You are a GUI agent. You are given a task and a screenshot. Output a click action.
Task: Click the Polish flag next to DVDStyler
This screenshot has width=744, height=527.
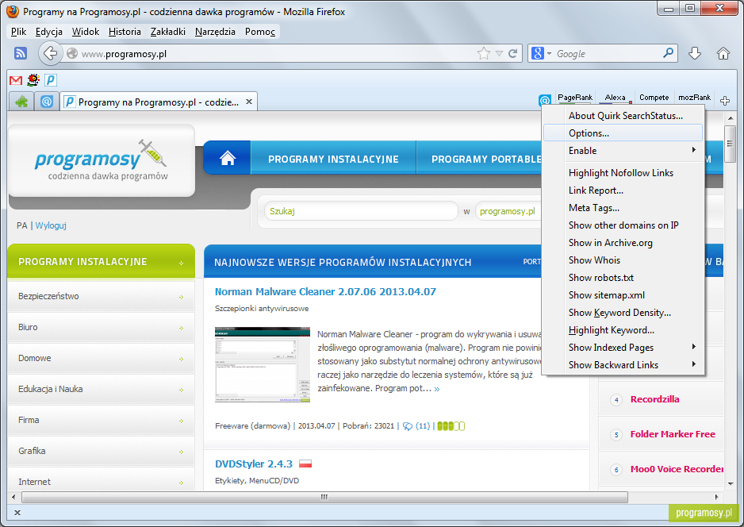305,464
